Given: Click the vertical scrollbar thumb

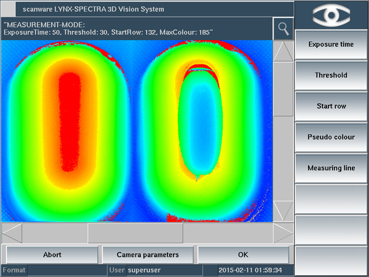Looking at the screenshot, I should pos(284,89).
